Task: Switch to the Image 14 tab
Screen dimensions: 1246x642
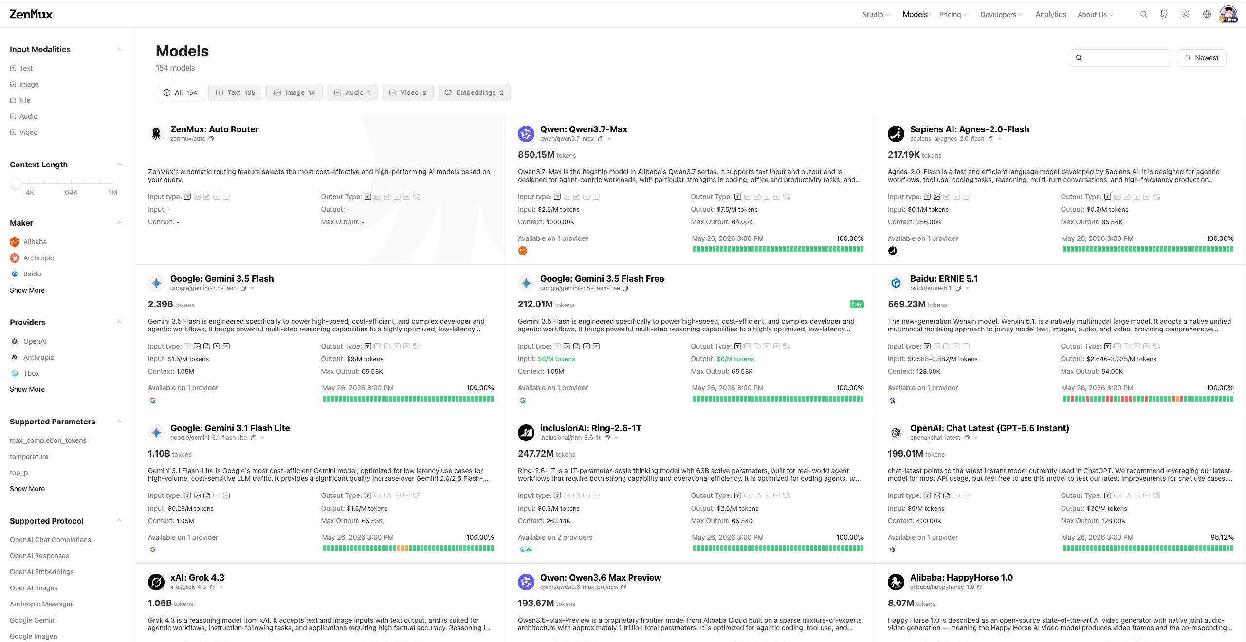Action: click(x=294, y=92)
